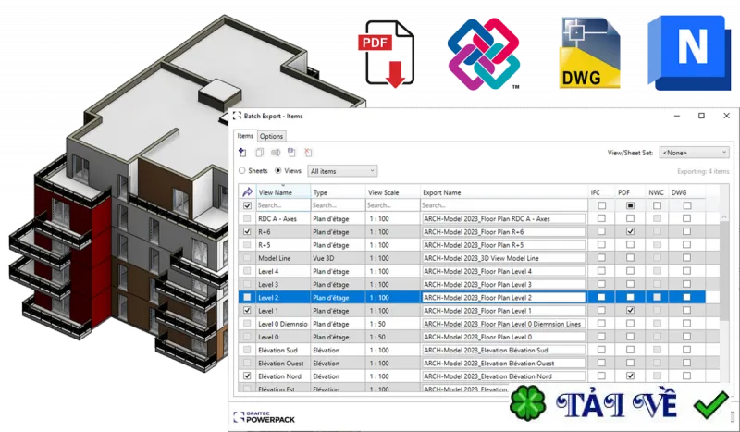Uncheck the R+6 row export checkbox
The height and width of the screenshot is (432, 740).
click(x=247, y=232)
